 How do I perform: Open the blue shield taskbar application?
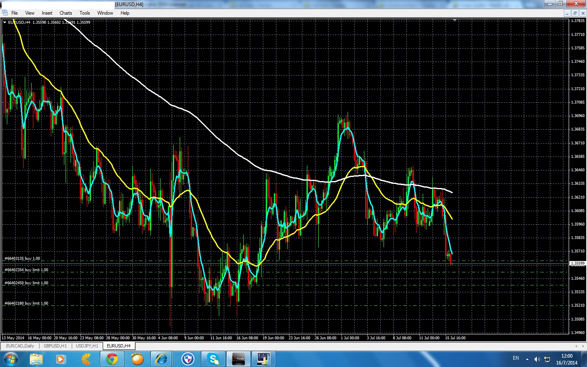188,359
